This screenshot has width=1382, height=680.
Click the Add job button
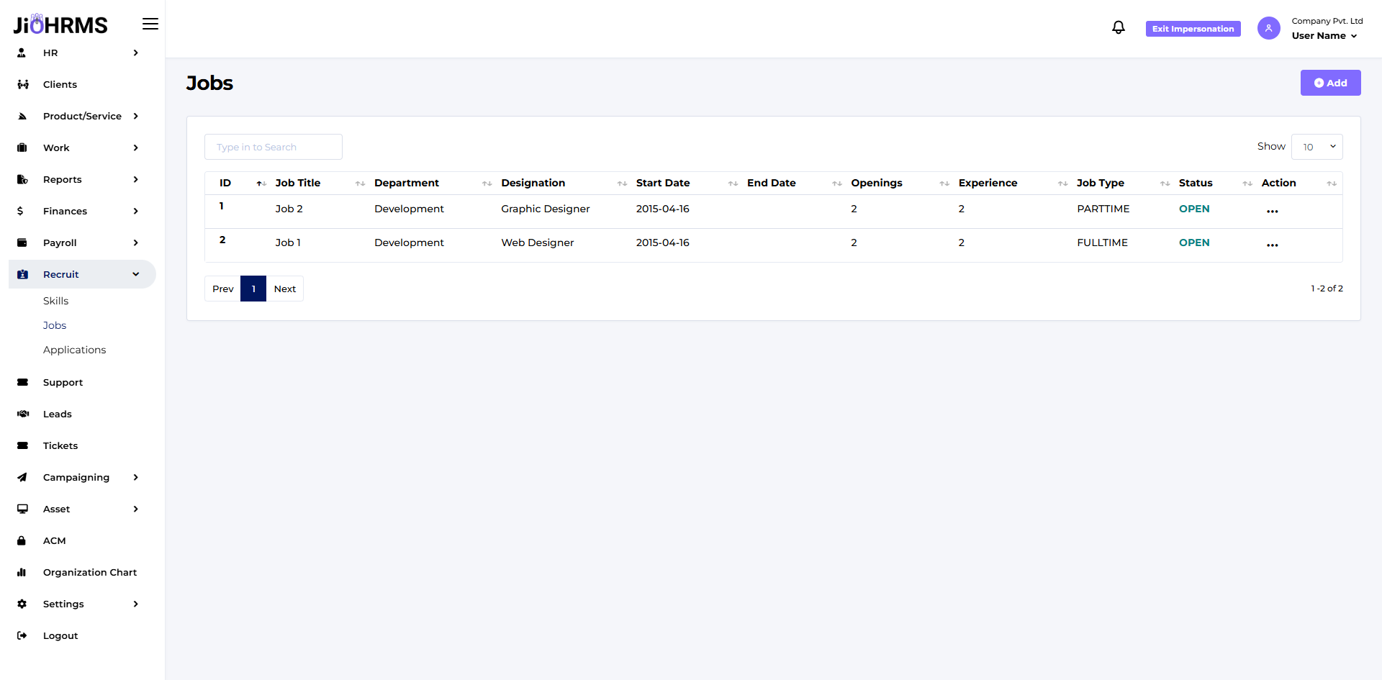pos(1330,83)
